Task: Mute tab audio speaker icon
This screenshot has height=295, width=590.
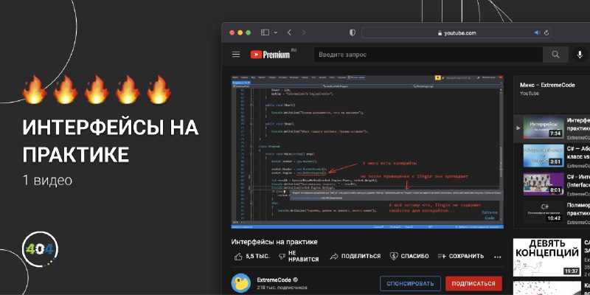Action: coord(538,32)
